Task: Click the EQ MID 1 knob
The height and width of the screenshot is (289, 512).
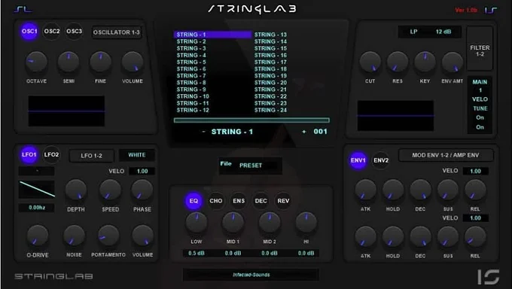Action: click(x=233, y=222)
